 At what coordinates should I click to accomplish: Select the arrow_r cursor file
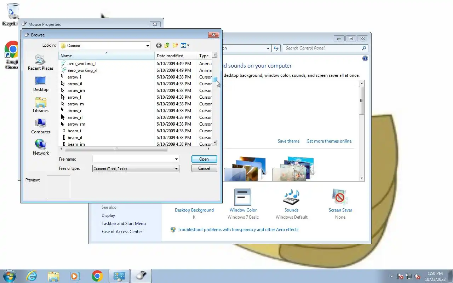pyautogui.click(x=74, y=111)
